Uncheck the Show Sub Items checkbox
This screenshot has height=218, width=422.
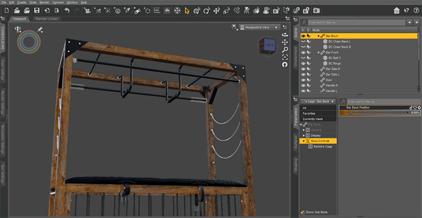[302, 212]
